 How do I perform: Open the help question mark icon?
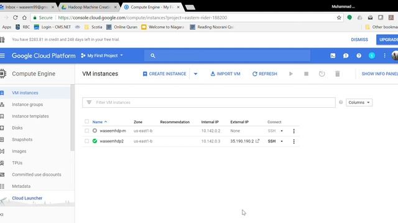[359, 56]
